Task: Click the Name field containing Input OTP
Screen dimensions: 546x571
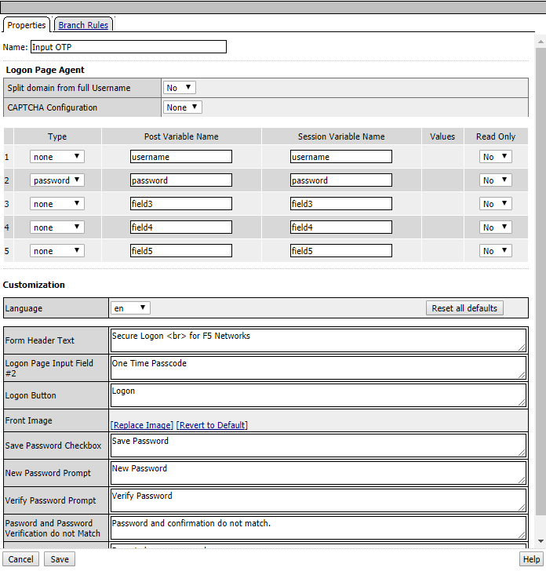Action: [128, 47]
